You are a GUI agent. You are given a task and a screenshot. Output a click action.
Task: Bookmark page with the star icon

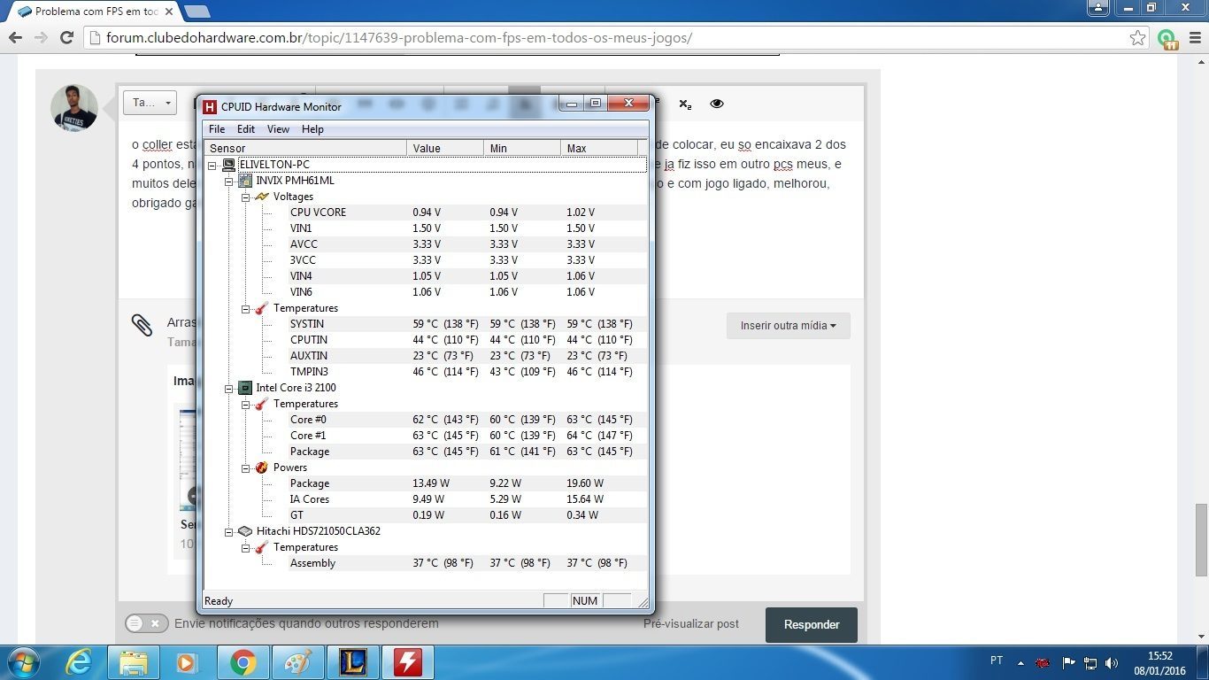(x=1138, y=38)
